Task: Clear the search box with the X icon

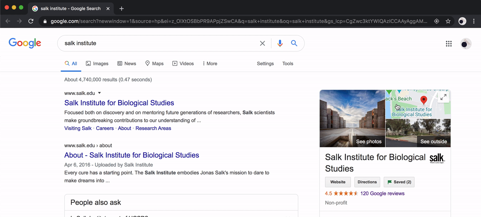Action: 262,43
